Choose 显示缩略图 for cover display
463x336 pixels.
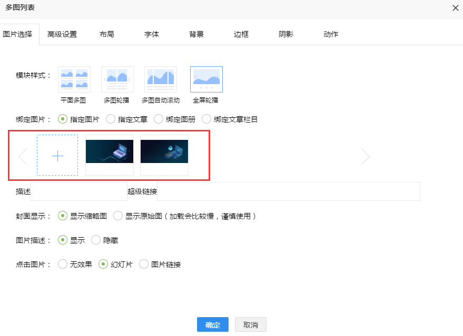point(63,216)
